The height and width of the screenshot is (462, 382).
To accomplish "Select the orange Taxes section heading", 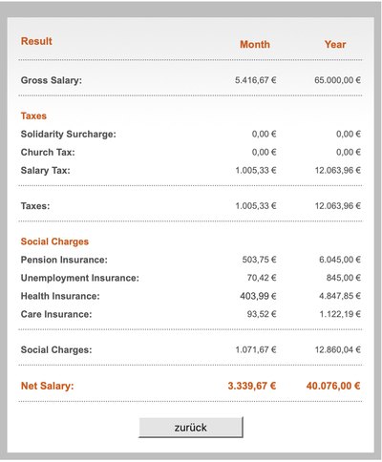I will click(33, 115).
